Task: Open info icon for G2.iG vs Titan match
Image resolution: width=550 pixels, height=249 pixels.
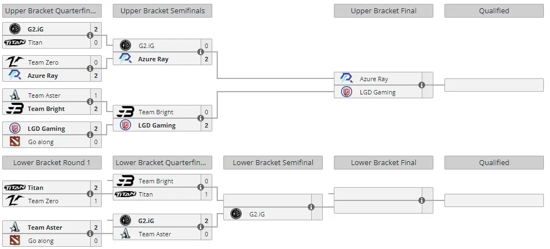Action: coord(90,35)
